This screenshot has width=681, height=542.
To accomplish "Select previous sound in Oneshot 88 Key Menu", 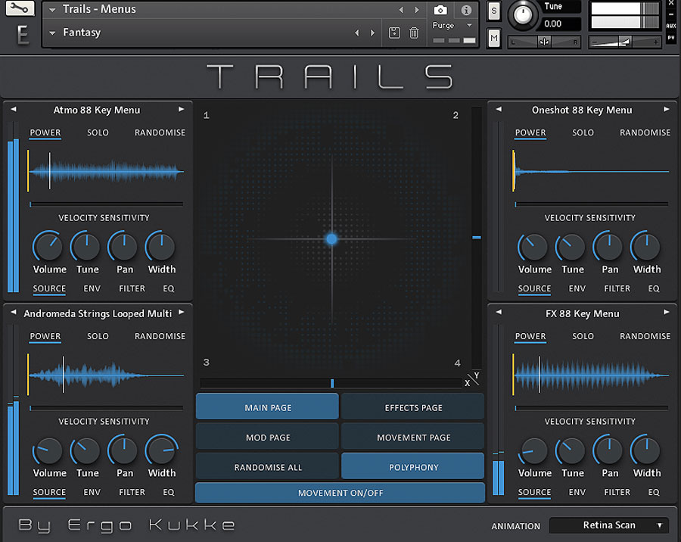I will (x=499, y=110).
